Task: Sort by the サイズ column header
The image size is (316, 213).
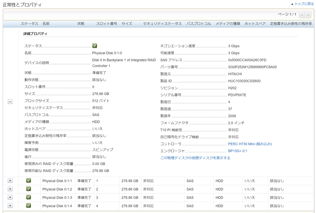Action: pyautogui.click(x=127, y=24)
